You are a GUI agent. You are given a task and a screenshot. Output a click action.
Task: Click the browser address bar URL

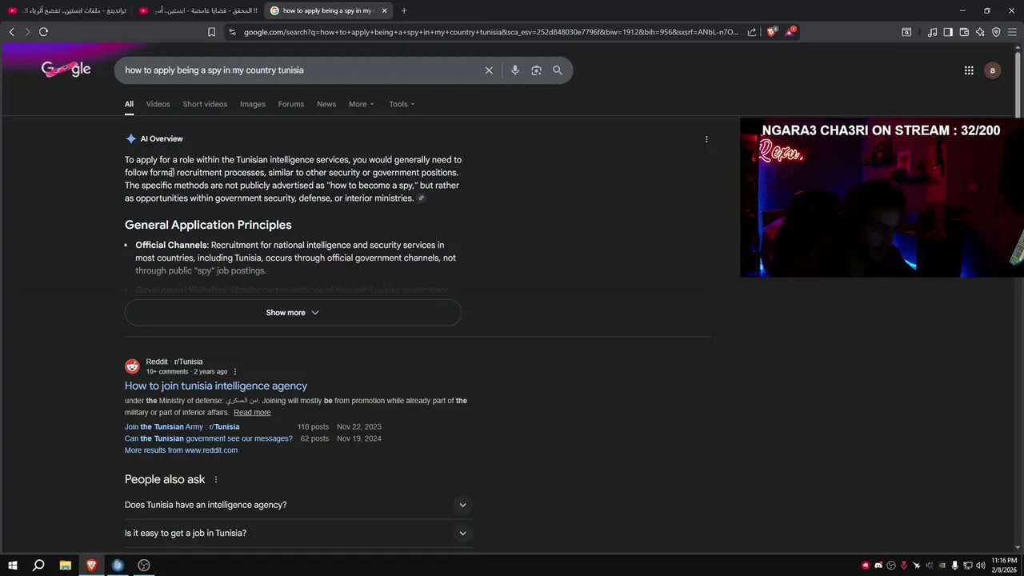coord(491,32)
